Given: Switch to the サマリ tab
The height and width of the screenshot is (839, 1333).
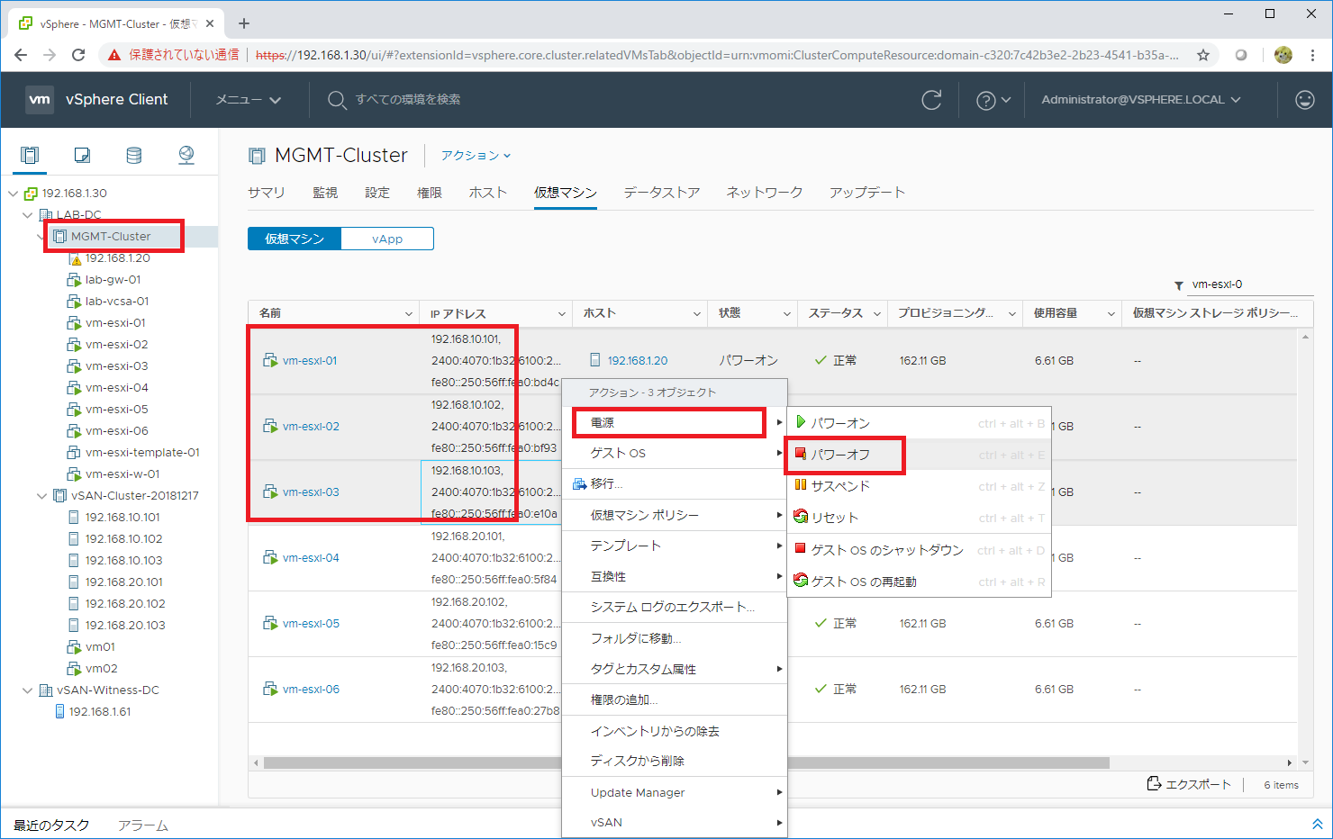Looking at the screenshot, I should 267,193.
